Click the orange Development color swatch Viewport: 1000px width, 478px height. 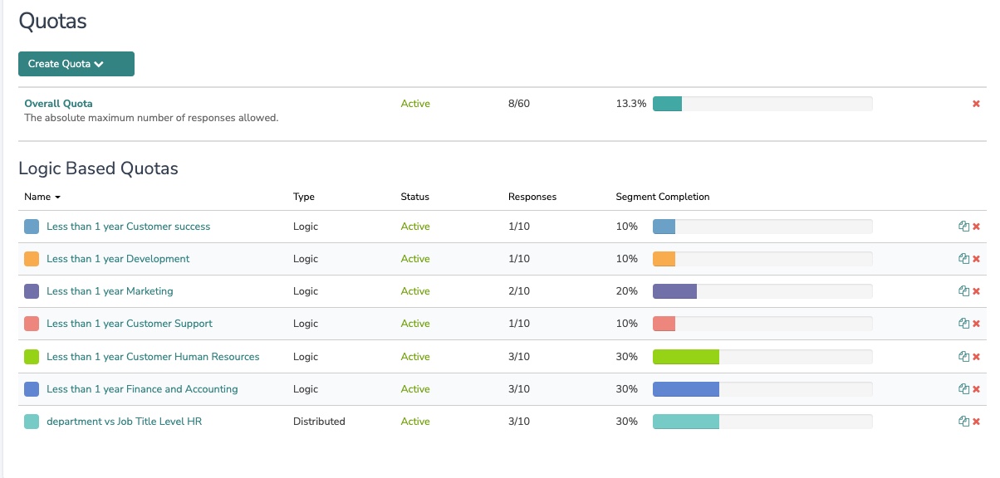32,259
